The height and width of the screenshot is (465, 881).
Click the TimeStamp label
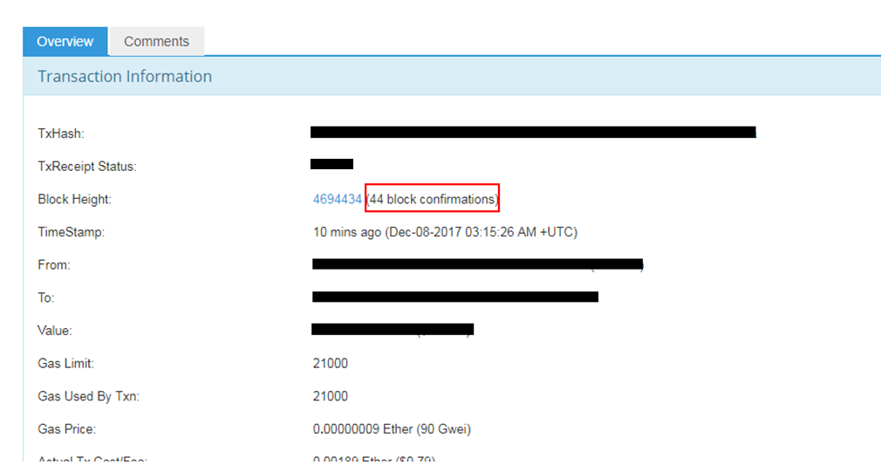coord(71,232)
